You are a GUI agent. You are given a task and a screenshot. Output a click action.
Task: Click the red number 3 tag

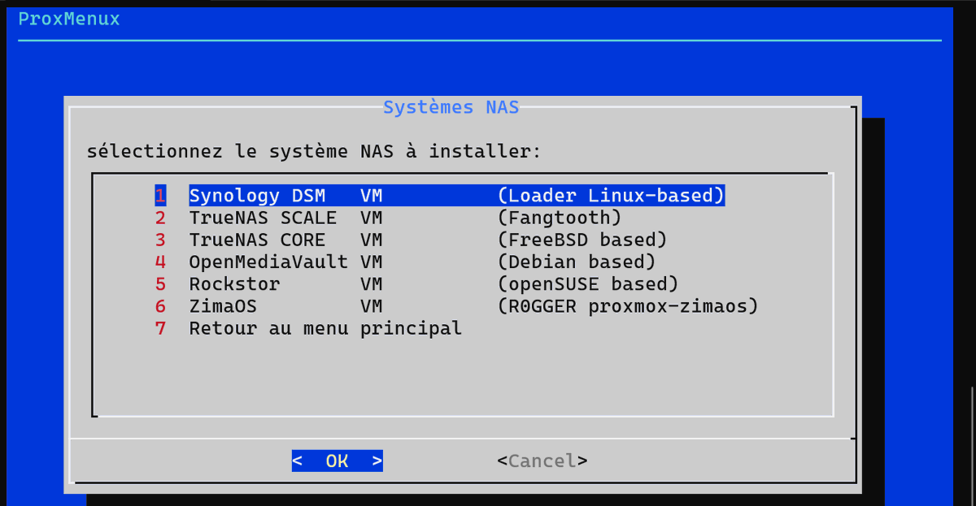[160, 240]
